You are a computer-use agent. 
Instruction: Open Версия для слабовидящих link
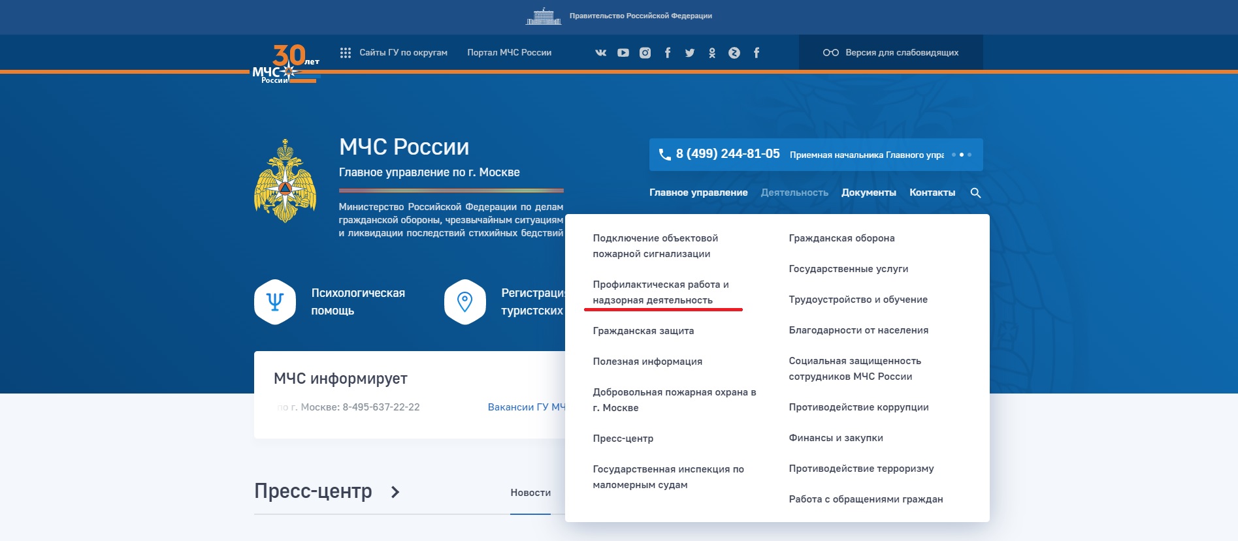tap(902, 53)
